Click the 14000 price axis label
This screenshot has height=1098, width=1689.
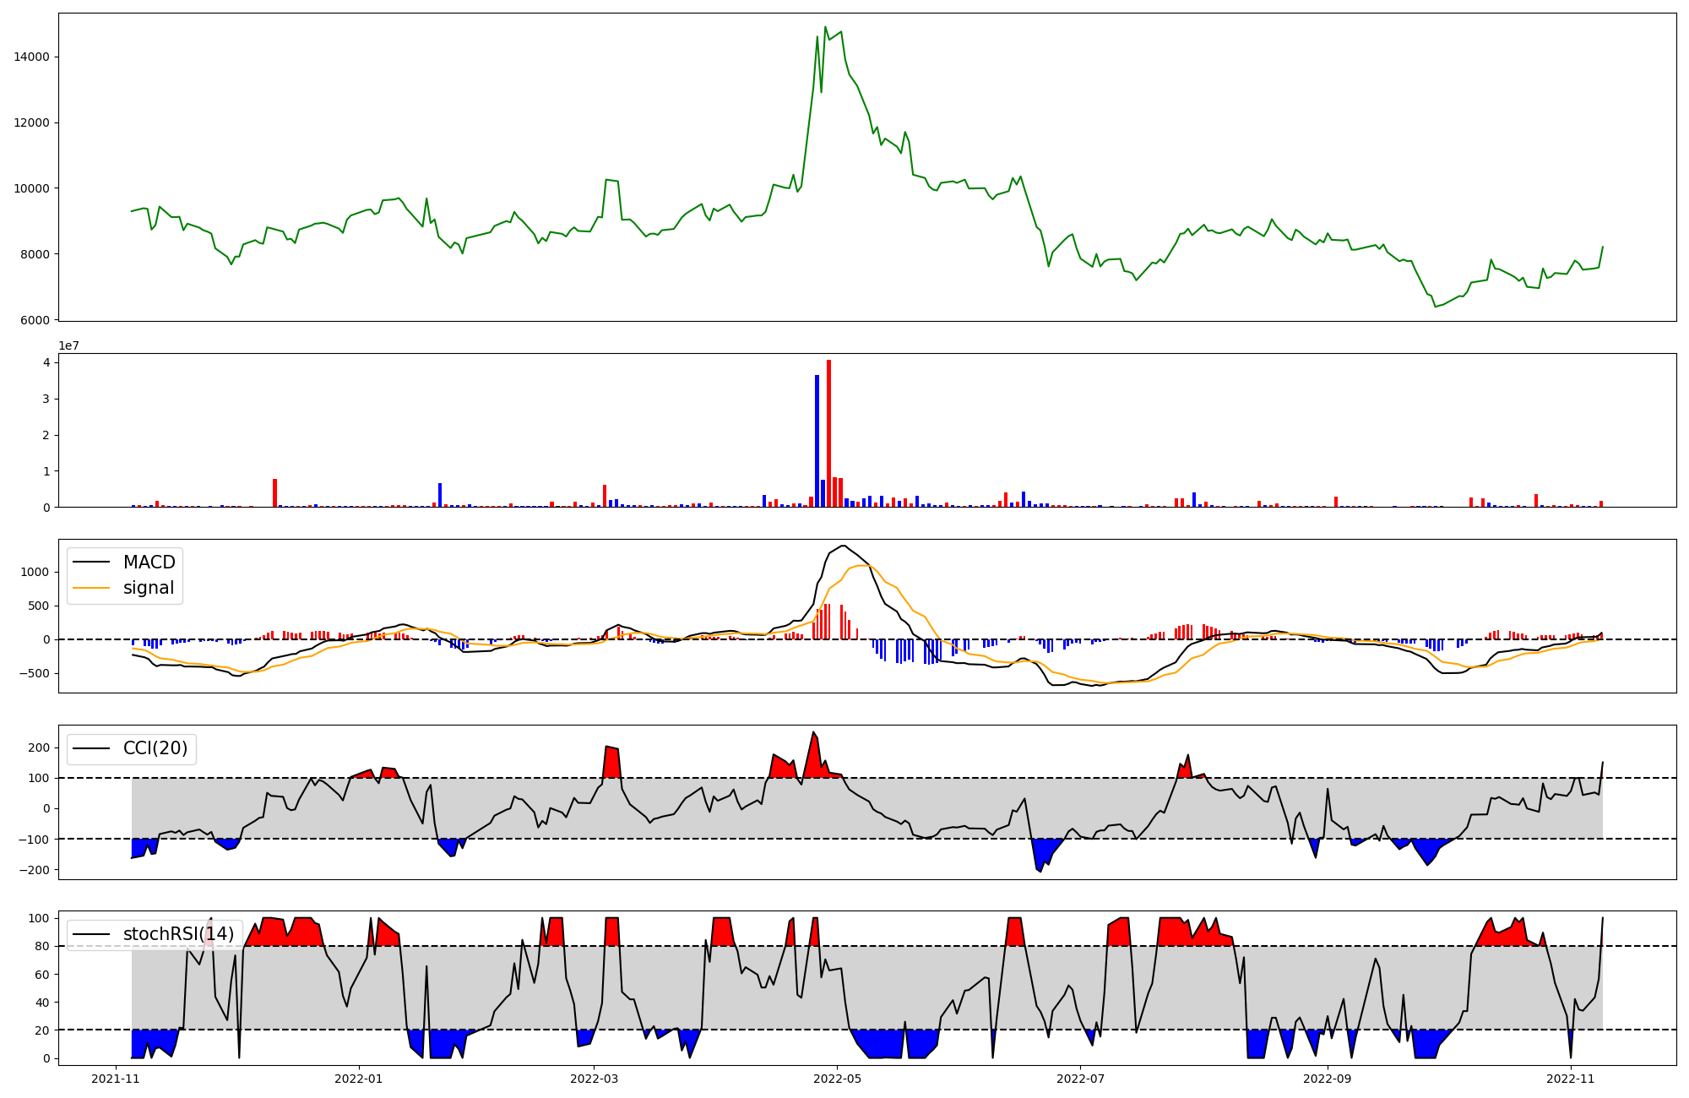pyautogui.click(x=32, y=57)
